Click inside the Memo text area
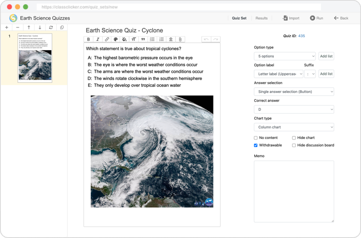This screenshot has height=238, width=361. tap(294, 192)
